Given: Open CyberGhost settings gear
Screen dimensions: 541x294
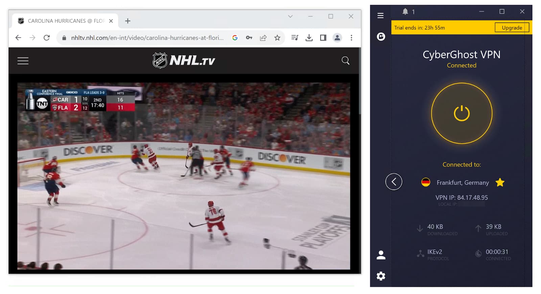Looking at the screenshot, I should pos(381,276).
